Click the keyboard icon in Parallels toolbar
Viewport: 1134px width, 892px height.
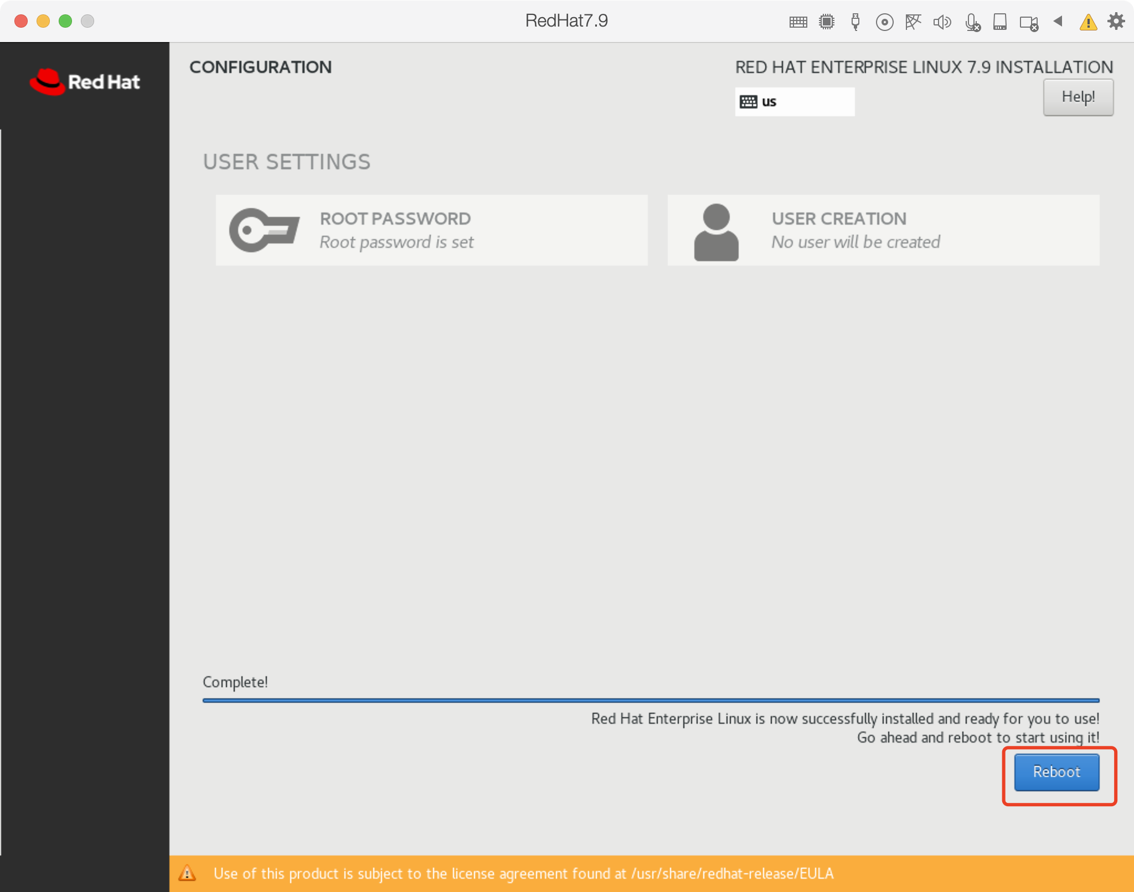coord(798,22)
